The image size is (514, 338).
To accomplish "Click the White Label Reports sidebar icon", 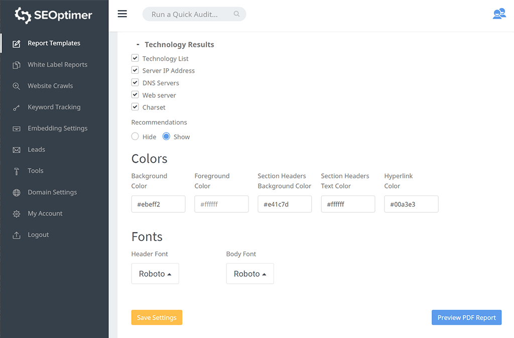I will click(x=17, y=65).
